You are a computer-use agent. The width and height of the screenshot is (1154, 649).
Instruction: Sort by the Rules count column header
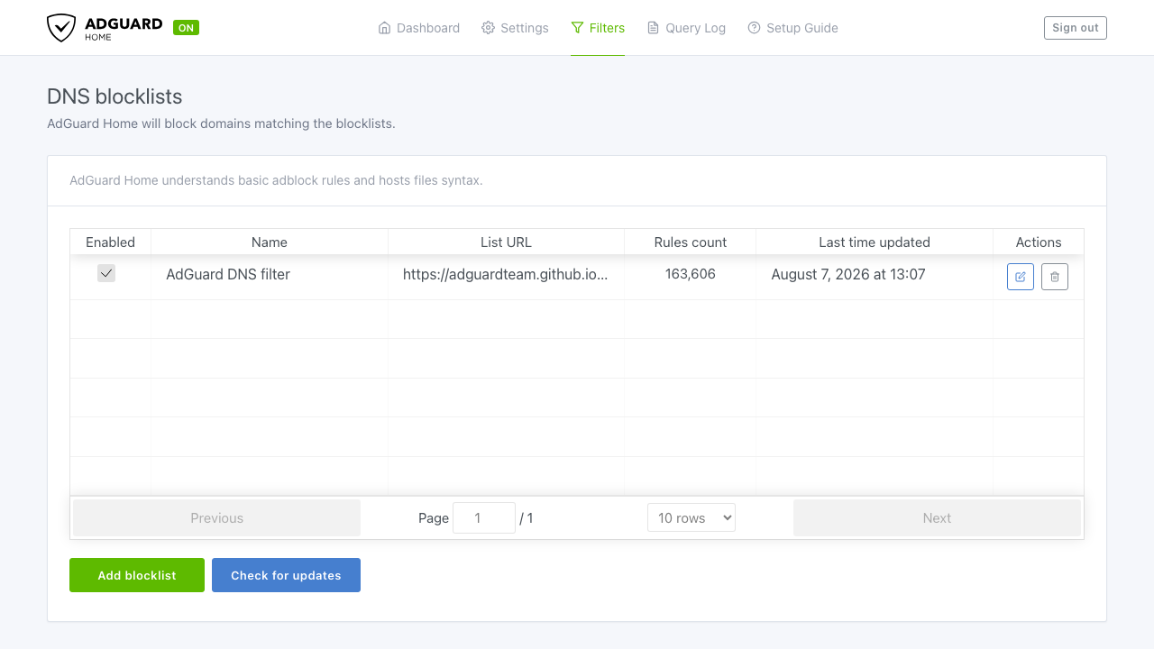tap(691, 242)
